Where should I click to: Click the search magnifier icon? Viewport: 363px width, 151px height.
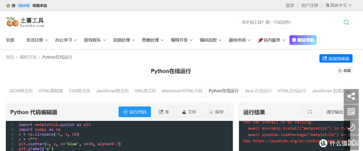pos(346,22)
